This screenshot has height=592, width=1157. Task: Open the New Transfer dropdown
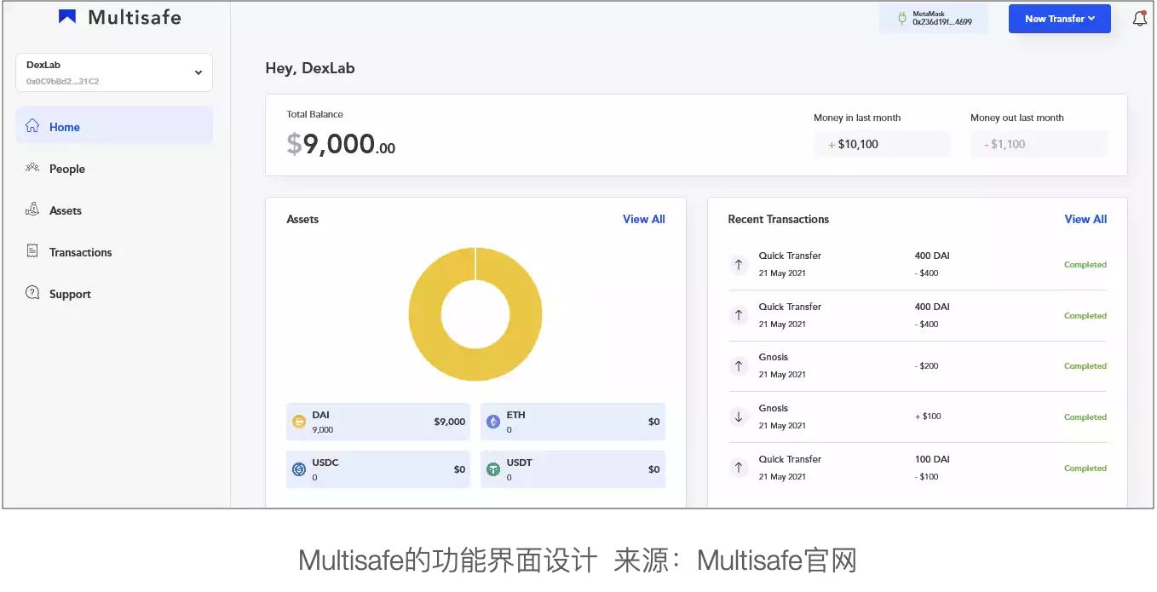(x=1060, y=19)
